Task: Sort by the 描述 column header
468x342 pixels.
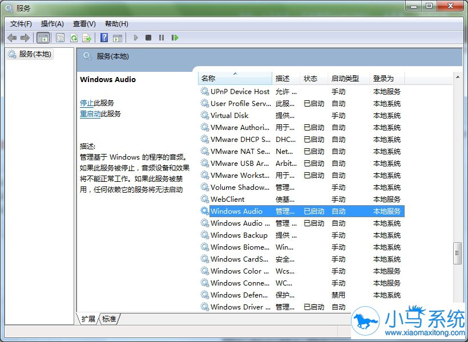Action: click(285, 79)
